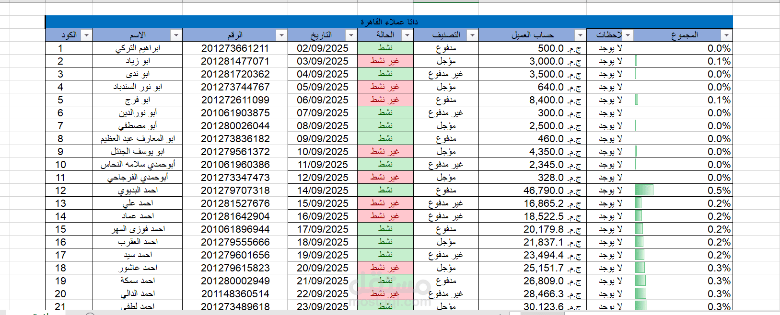Select the date cell 08/09/2025
The image size is (780, 315).
323,126
